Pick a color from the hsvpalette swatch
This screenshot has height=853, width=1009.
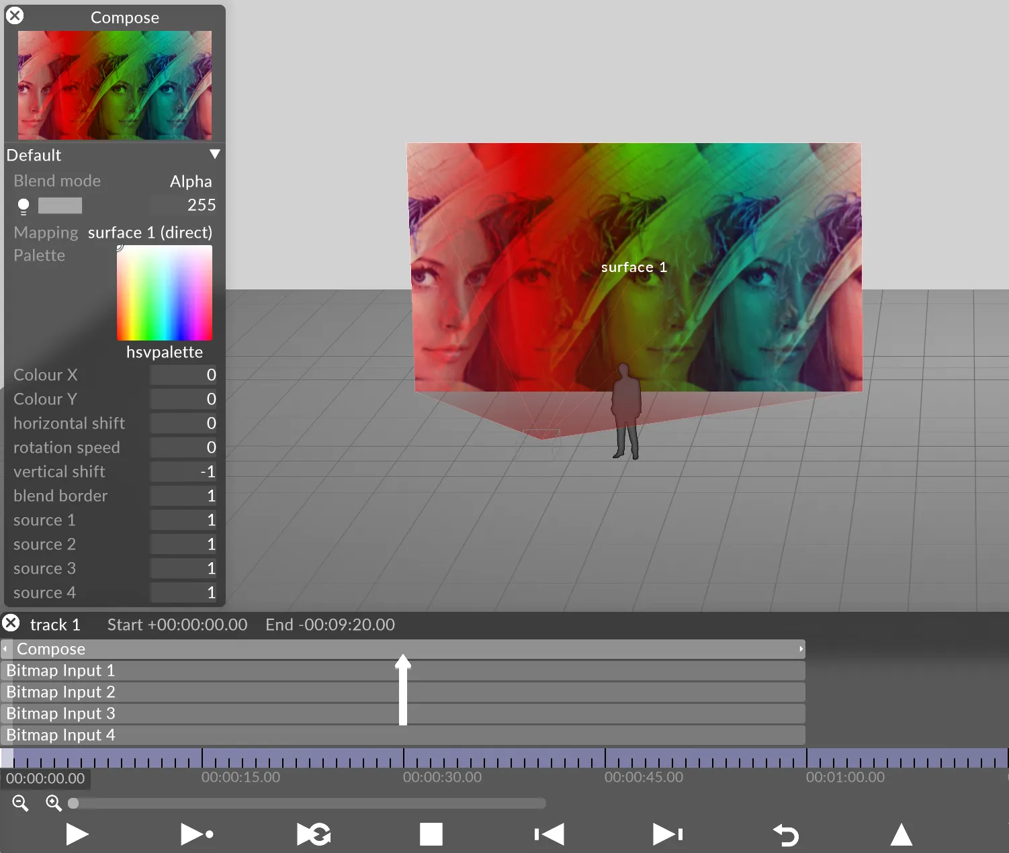point(164,293)
